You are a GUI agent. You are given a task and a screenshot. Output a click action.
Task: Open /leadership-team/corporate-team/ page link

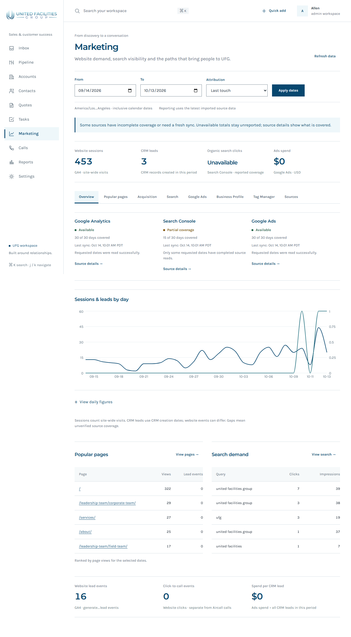107,503
